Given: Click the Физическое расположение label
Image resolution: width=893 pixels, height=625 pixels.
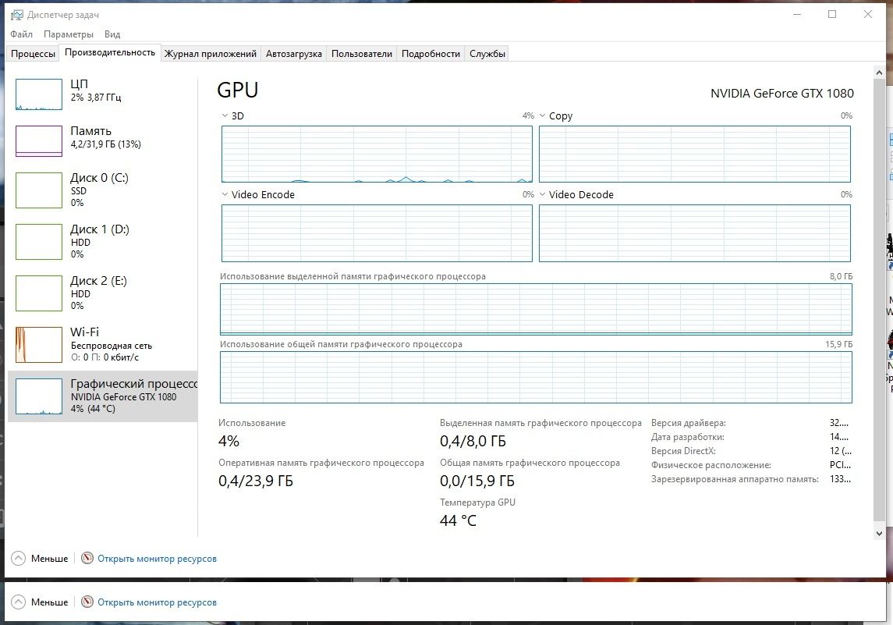Looking at the screenshot, I should pos(711,465).
